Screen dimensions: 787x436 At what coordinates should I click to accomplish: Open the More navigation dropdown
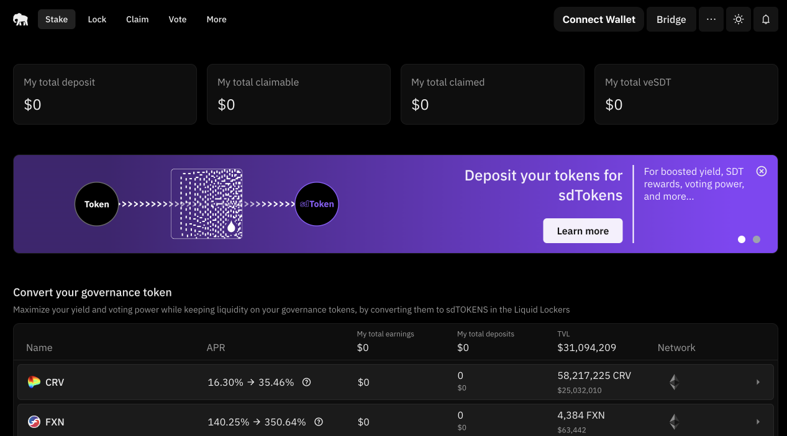tap(216, 19)
